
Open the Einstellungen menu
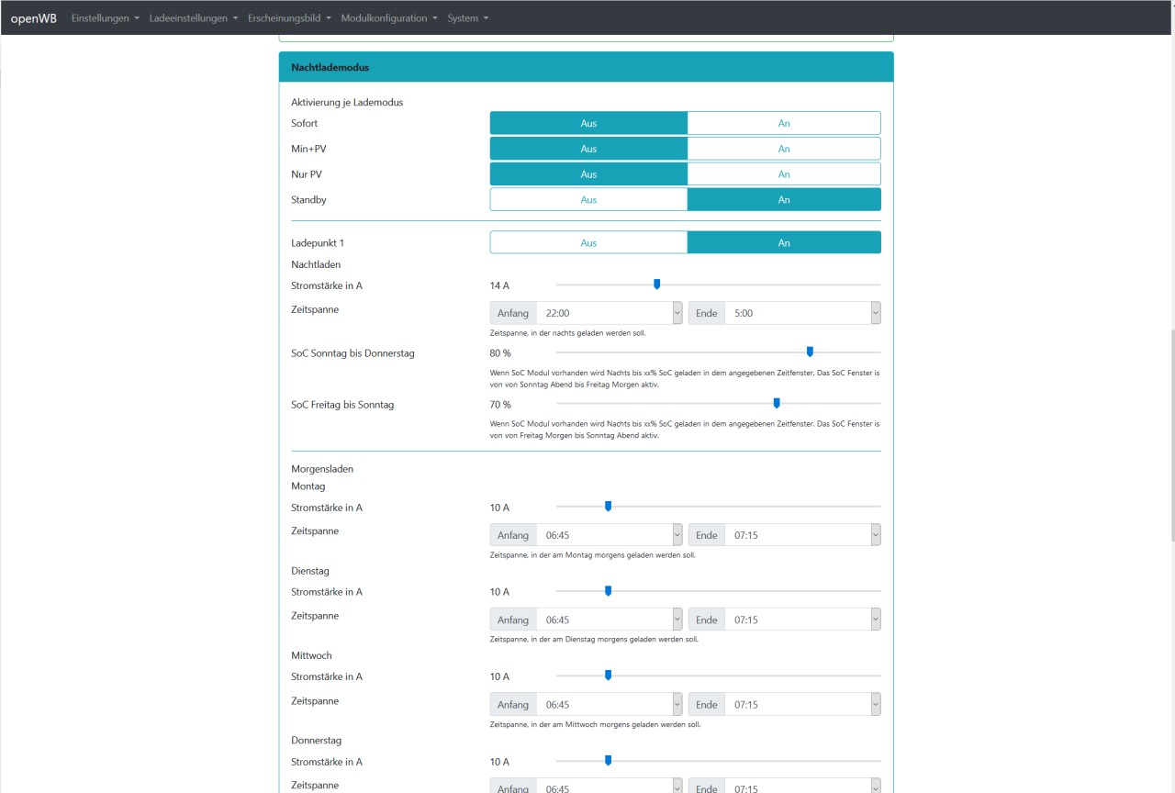(105, 18)
